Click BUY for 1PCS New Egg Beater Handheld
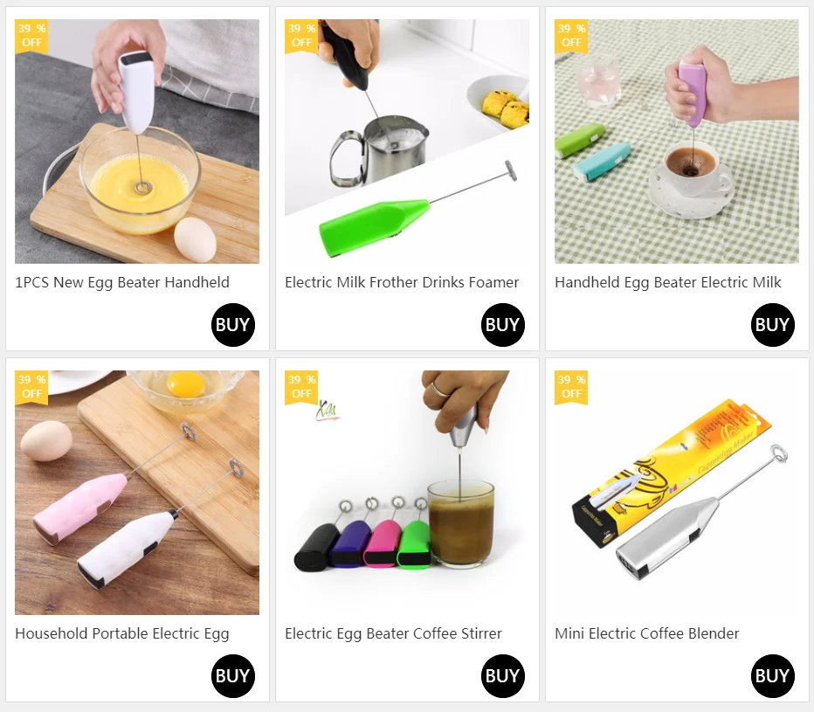The width and height of the screenshot is (814, 712). [233, 325]
